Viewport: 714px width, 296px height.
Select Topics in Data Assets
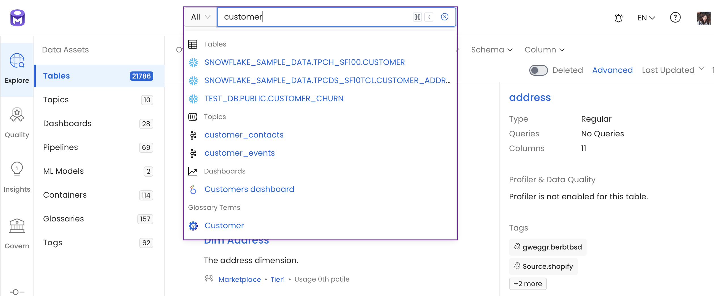(99, 100)
